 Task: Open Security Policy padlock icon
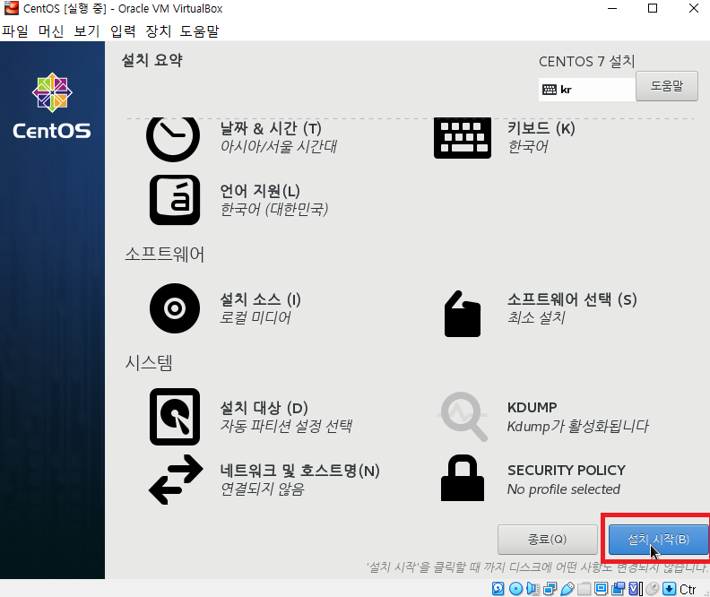click(463, 478)
